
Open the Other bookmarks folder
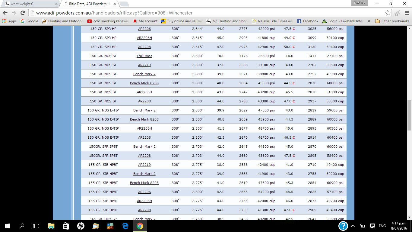392,21
